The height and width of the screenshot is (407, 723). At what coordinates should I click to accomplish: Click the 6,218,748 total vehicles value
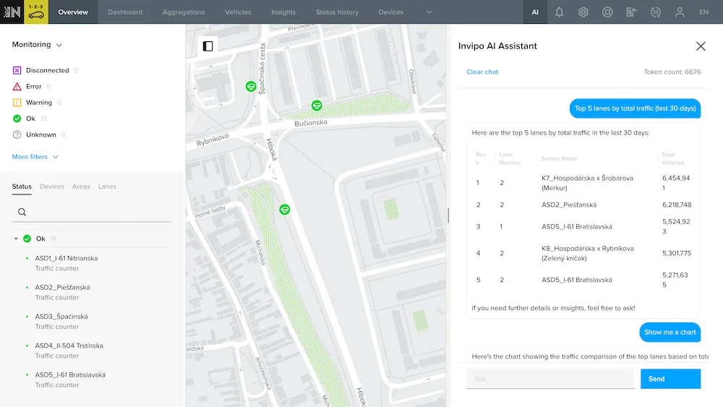coord(677,205)
